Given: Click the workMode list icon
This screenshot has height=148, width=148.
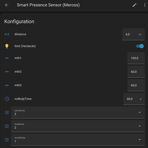Looking at the screenshot, I should click(x=7, y=140).
